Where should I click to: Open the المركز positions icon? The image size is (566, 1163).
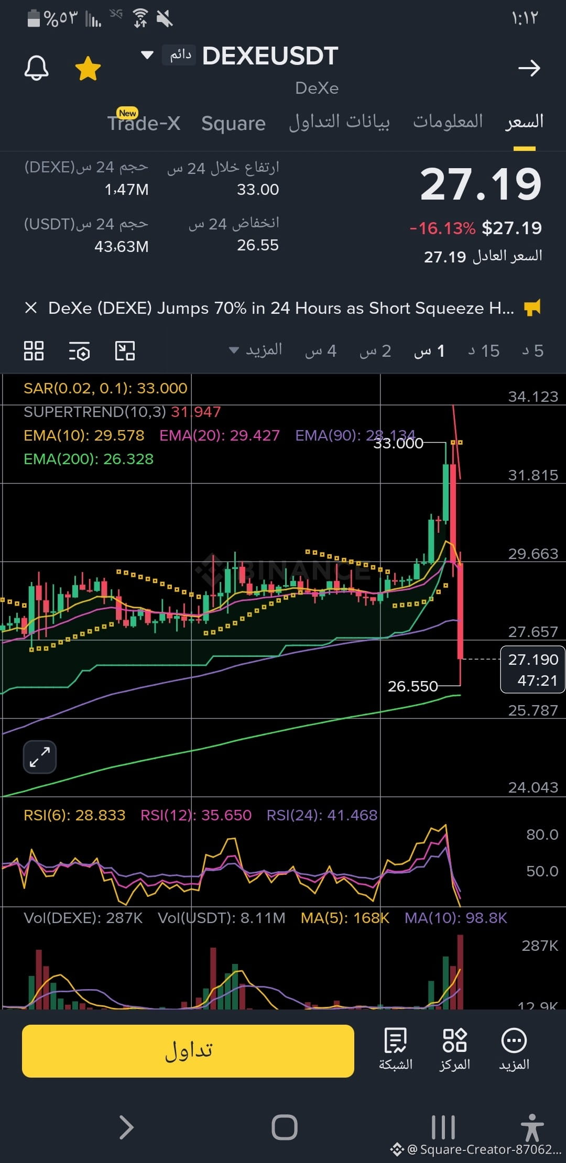(x=454, y=1049)
